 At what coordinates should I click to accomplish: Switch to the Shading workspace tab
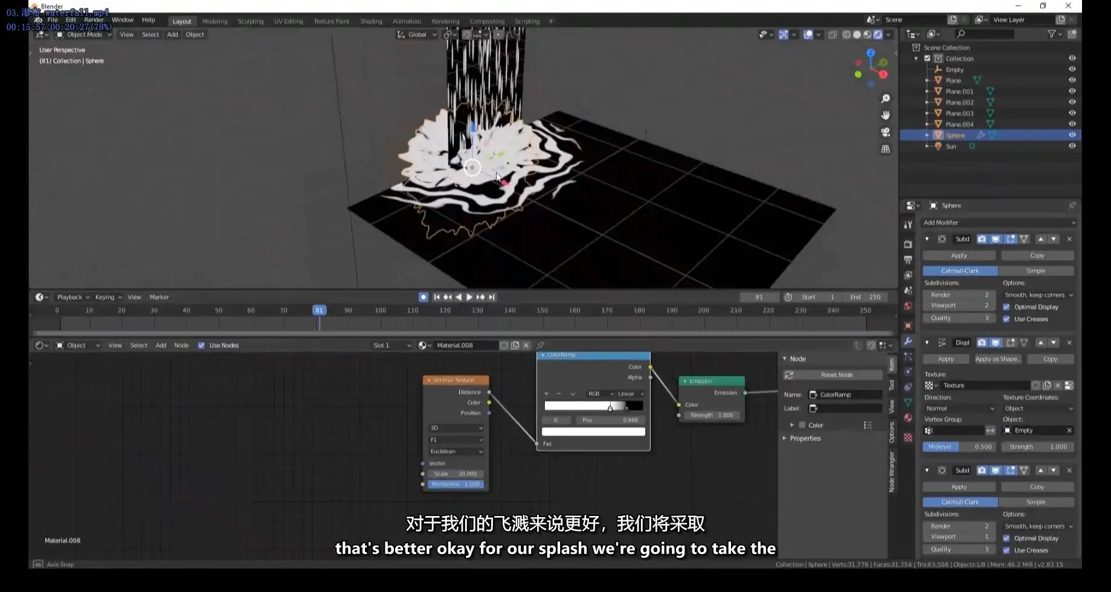(x=371, y=21)
